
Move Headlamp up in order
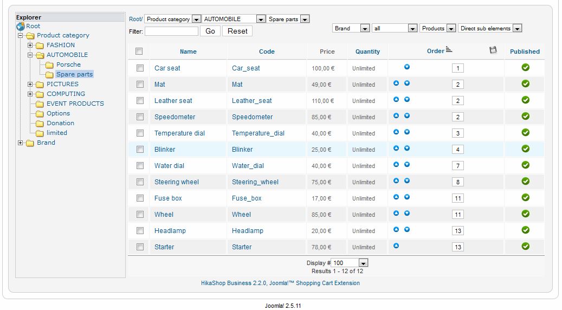coord(396,229)
